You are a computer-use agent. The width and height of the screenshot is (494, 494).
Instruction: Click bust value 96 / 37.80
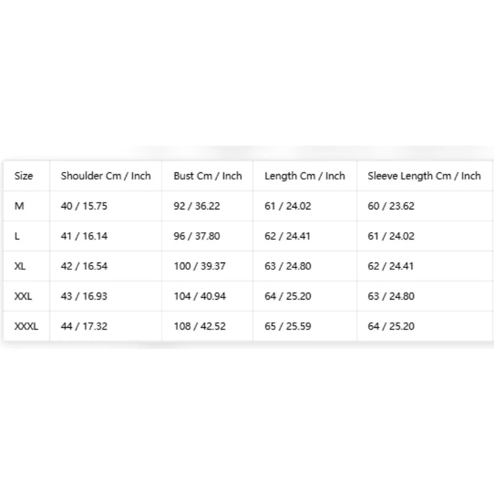(197, 236)
